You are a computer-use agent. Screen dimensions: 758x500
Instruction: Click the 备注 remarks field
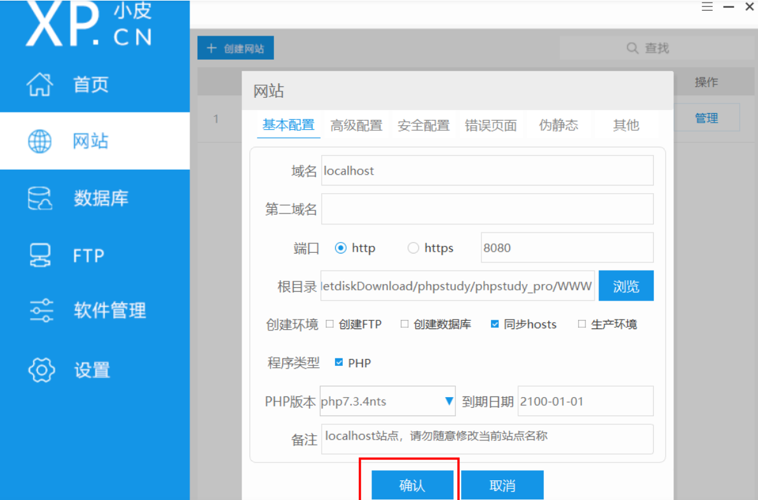[x=487, y=439]
